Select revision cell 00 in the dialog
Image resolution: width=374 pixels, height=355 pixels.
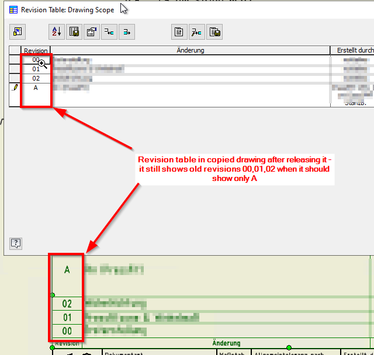click(x=36, y=60)
